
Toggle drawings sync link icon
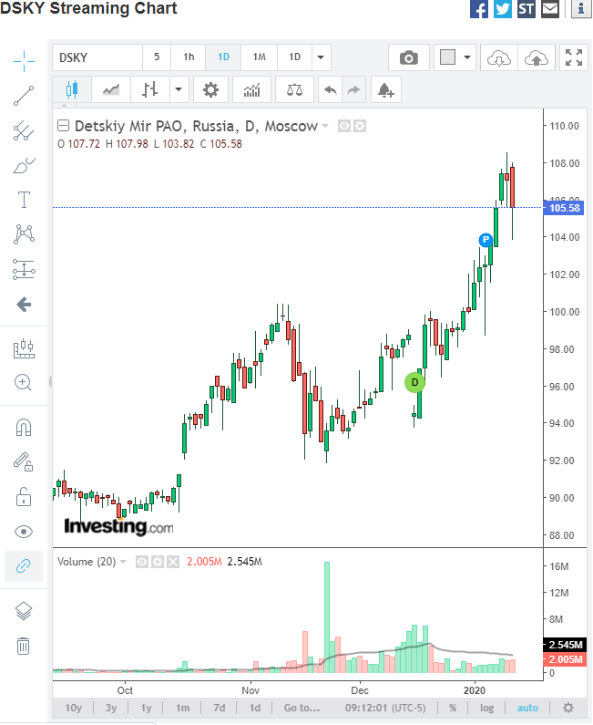coord(24,566)
